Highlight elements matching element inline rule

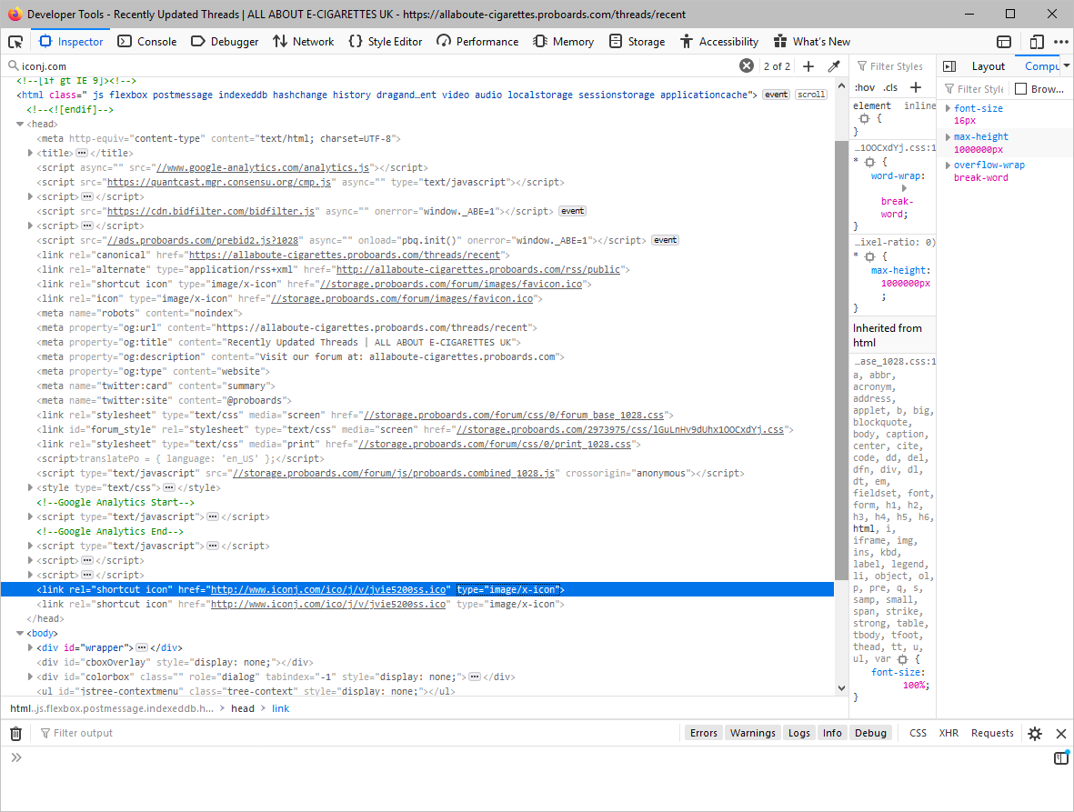pos(865,118)
